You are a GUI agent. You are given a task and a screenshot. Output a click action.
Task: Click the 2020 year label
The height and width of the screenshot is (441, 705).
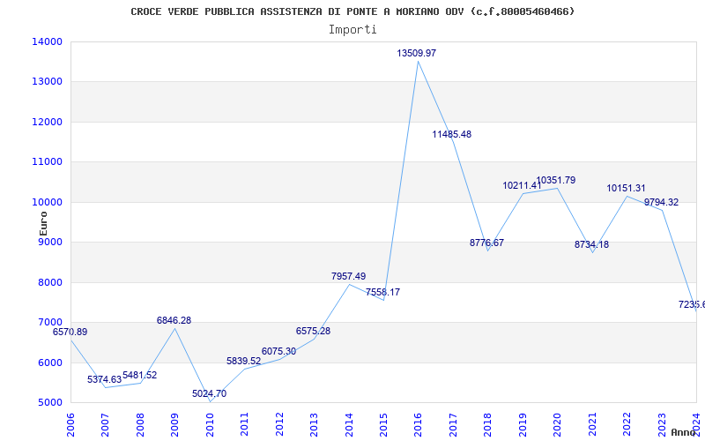click(x=558, y=424)
